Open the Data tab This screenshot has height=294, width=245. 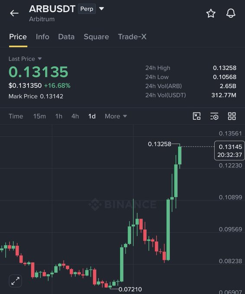click(66, 37)
